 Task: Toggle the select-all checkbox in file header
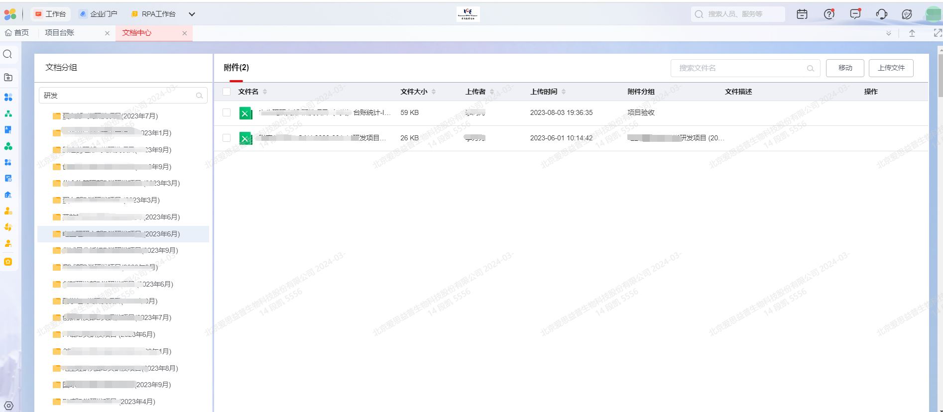point(227,92)
